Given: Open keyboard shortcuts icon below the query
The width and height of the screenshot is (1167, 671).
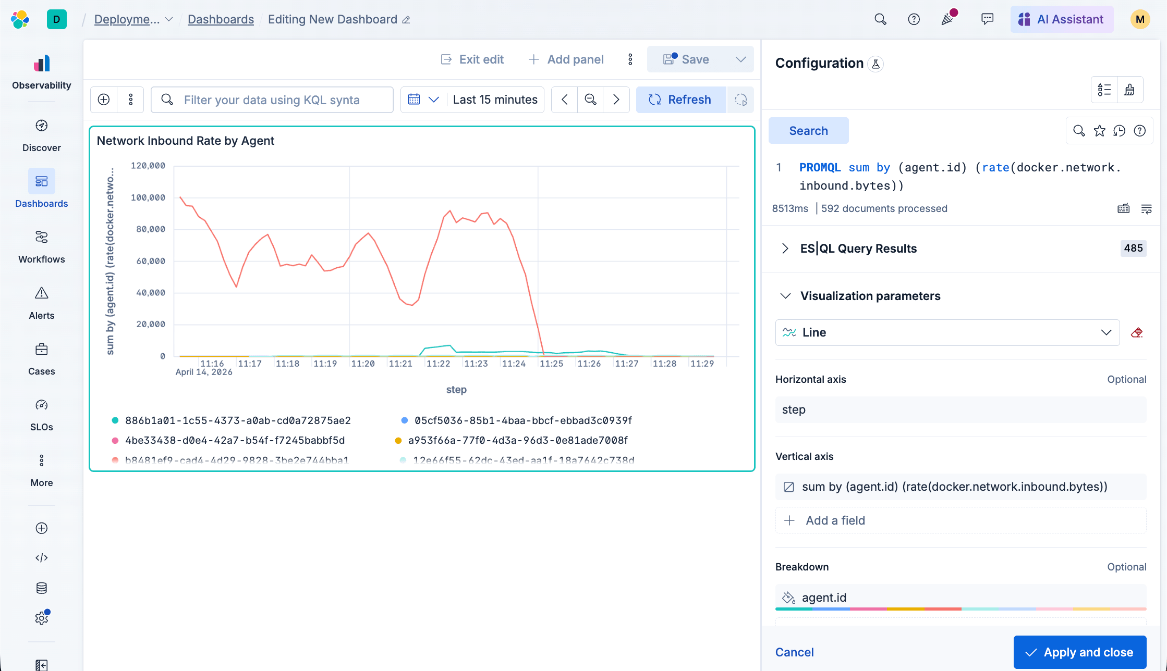Looking at the screenshot, I should pos(1124,208).
